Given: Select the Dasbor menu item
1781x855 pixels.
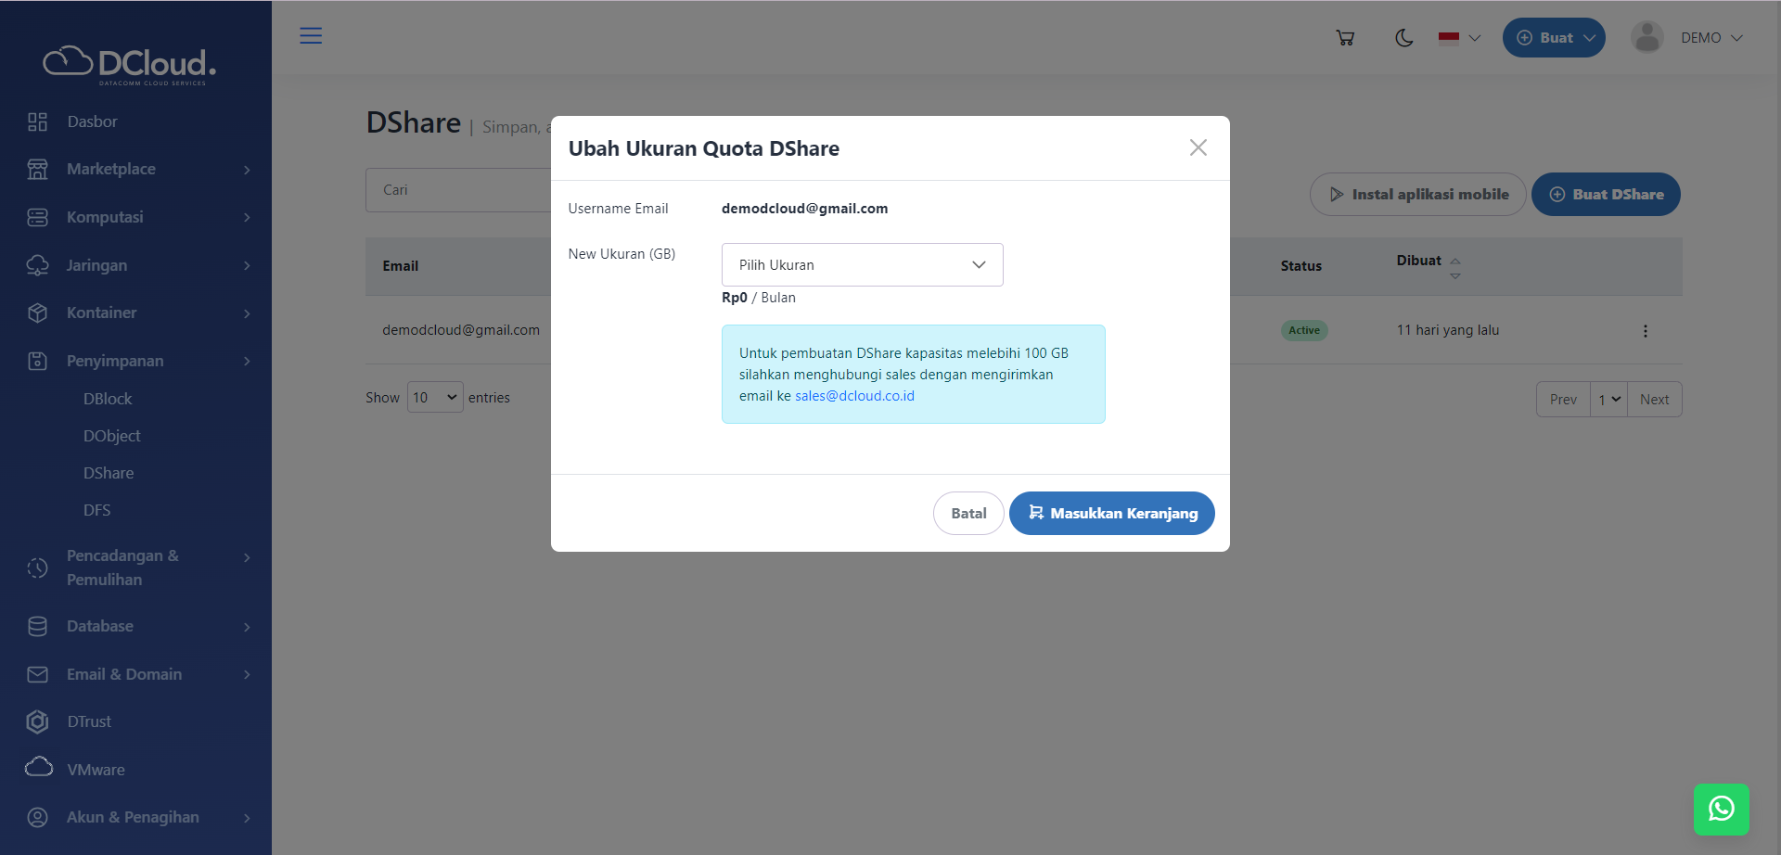Looking at the screenshot, I should [92, 121].
